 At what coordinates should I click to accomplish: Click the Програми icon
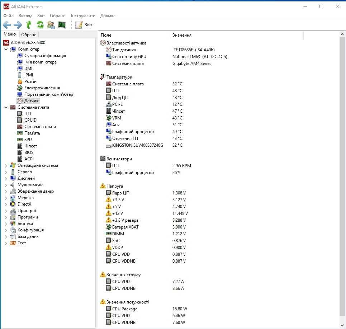[x=13, y=217]
